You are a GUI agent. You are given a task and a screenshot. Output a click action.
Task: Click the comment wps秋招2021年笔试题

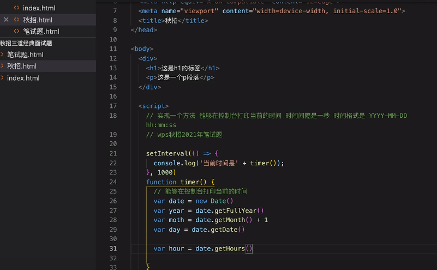point(184,135)
